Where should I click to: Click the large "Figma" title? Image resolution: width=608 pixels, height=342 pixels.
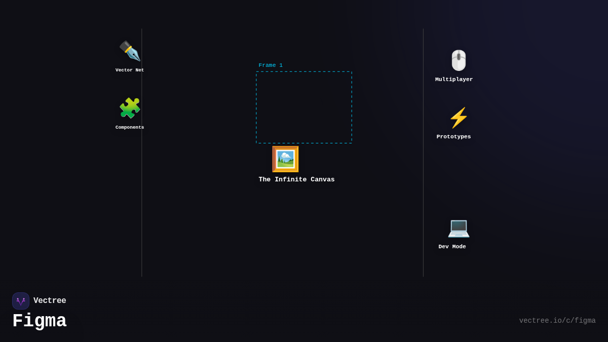tap(40, 321)
